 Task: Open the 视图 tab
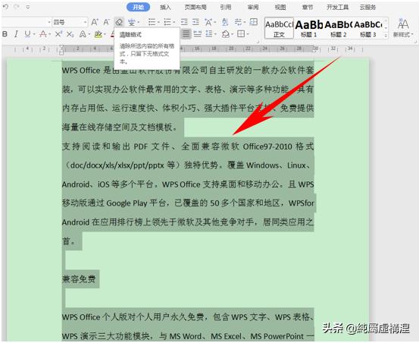280,8
